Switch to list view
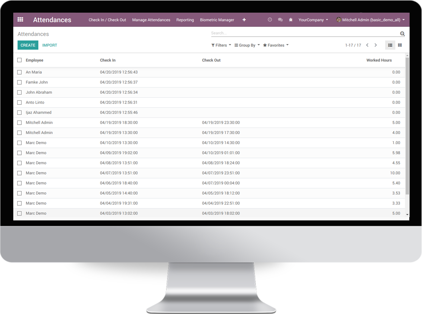The width and height of the screenshot is (422, 314). point(390,45)
